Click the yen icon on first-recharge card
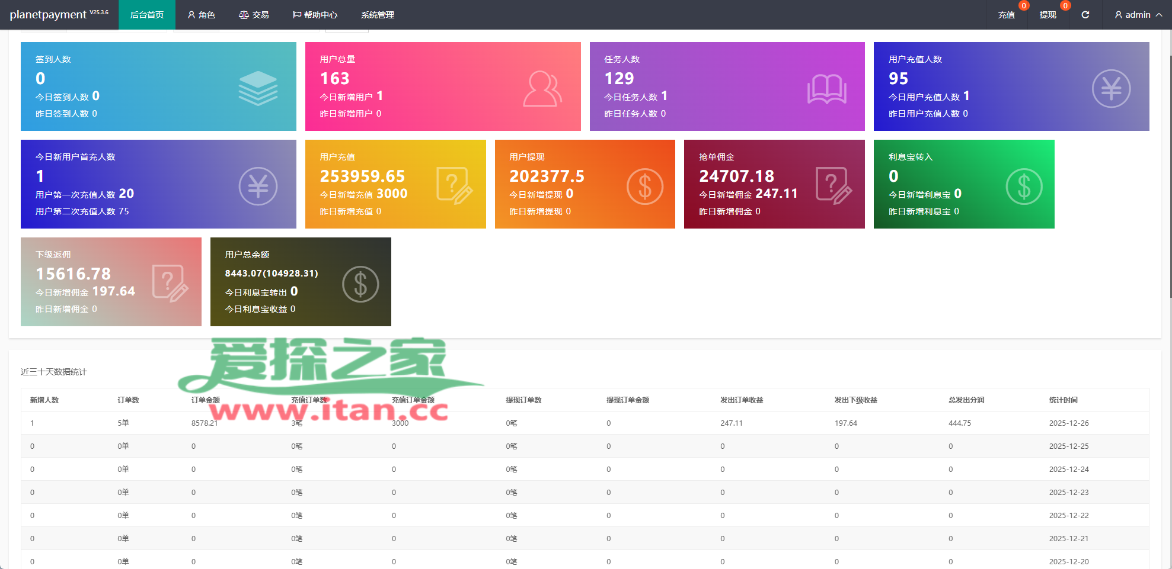Image resolution: width=1172 pixels, height=569 pixels. [x=258, y=187]
